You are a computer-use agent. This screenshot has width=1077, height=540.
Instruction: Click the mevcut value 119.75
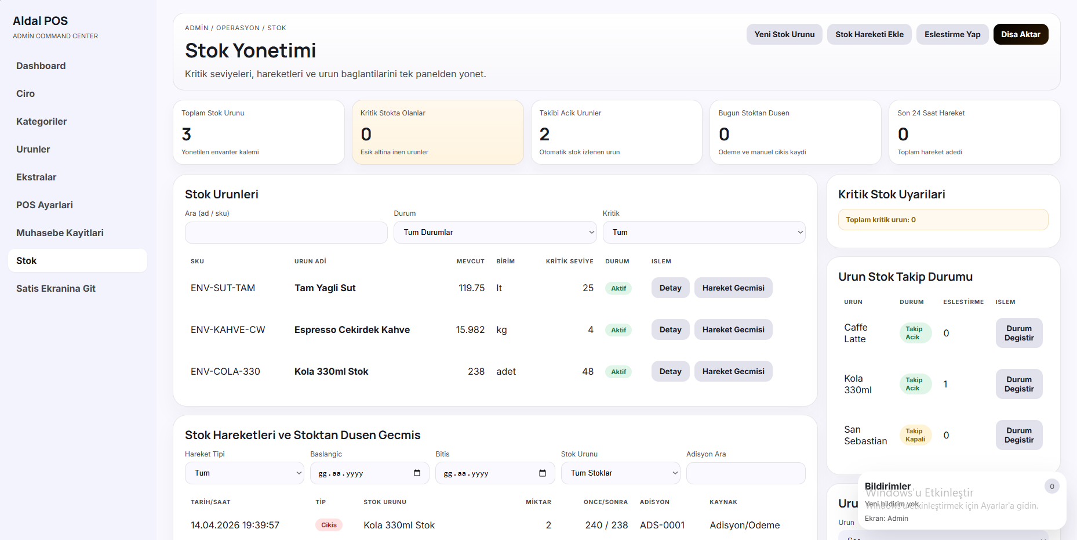click(x=471, y=288)
